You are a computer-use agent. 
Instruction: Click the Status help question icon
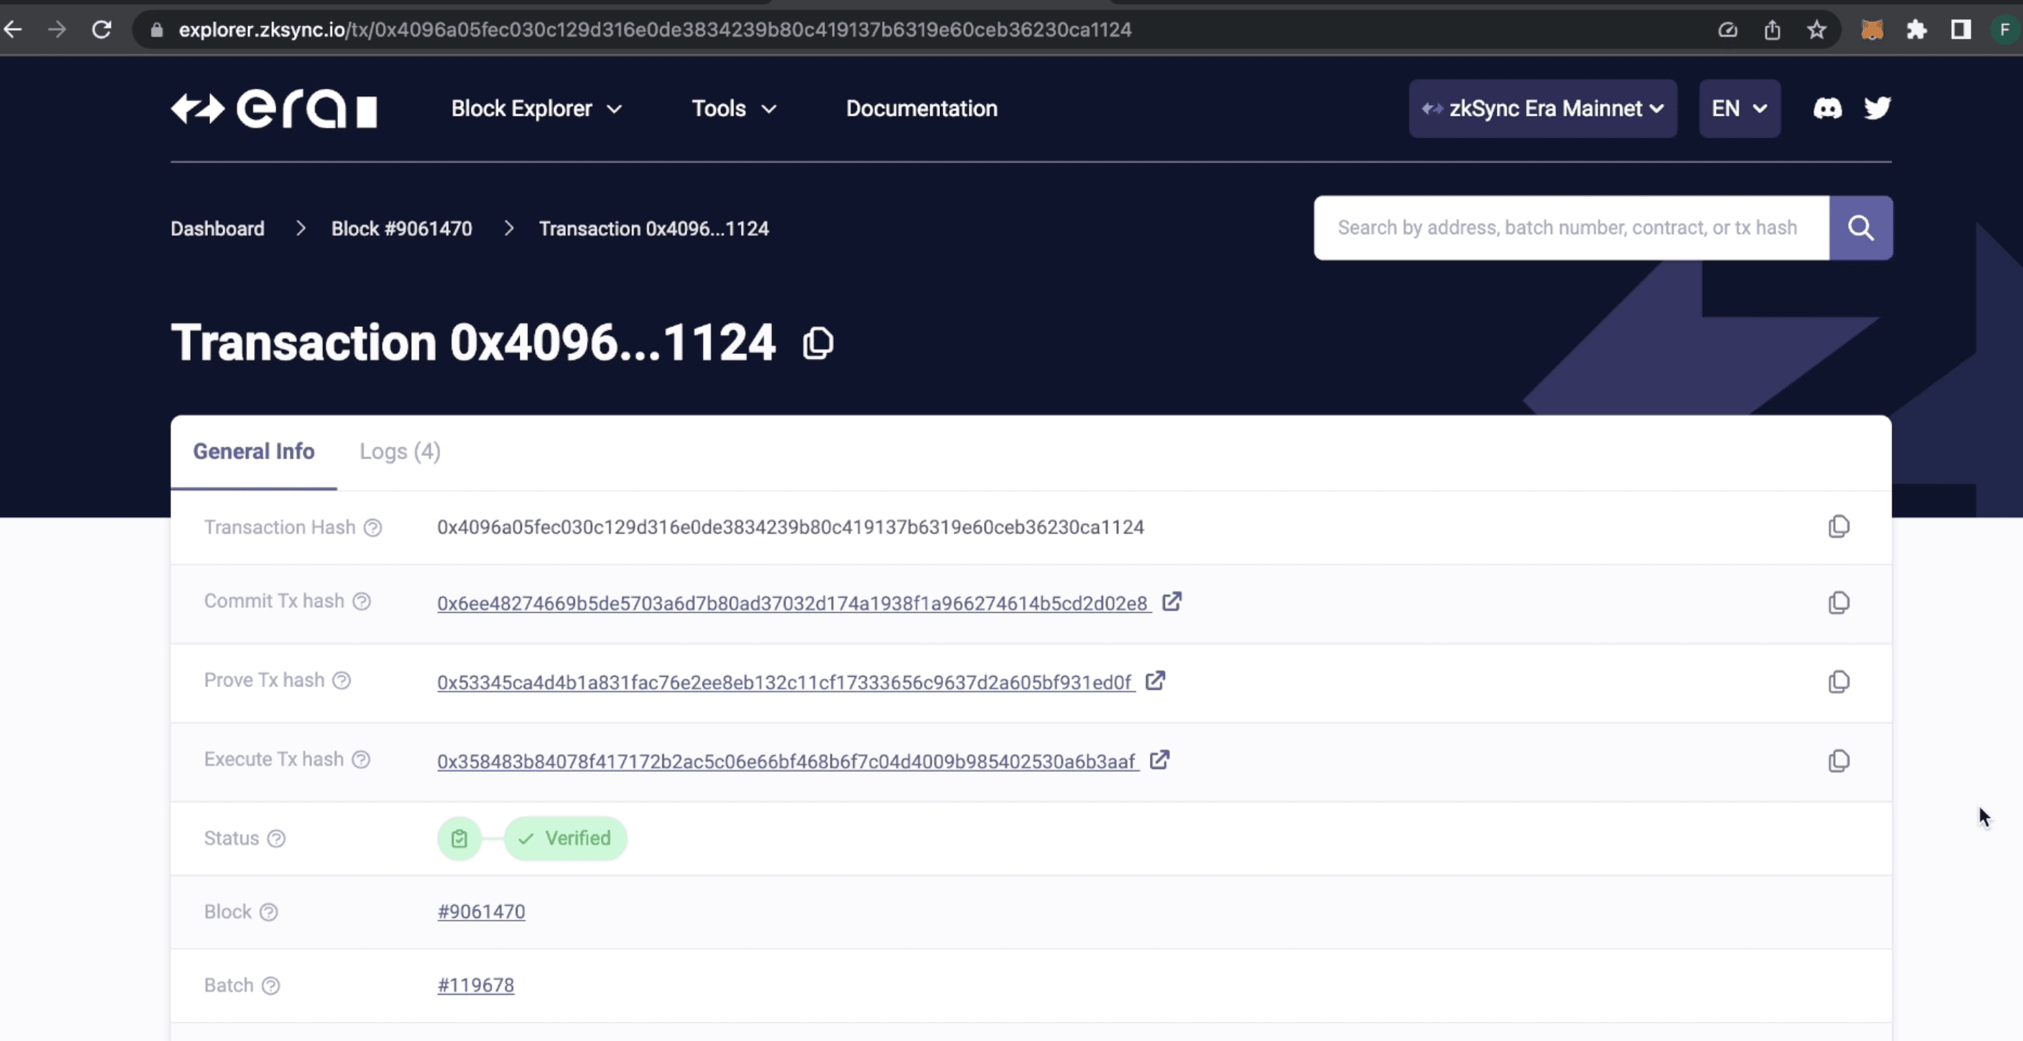click(276, 839)
